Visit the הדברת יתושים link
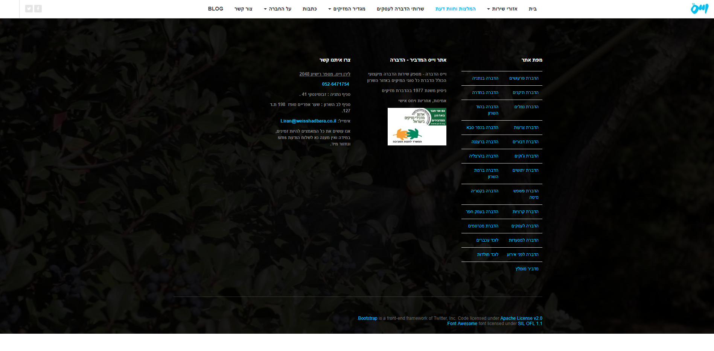Image resolution: width=714 pixels, height=351 pixels. [x=525, y=170]
